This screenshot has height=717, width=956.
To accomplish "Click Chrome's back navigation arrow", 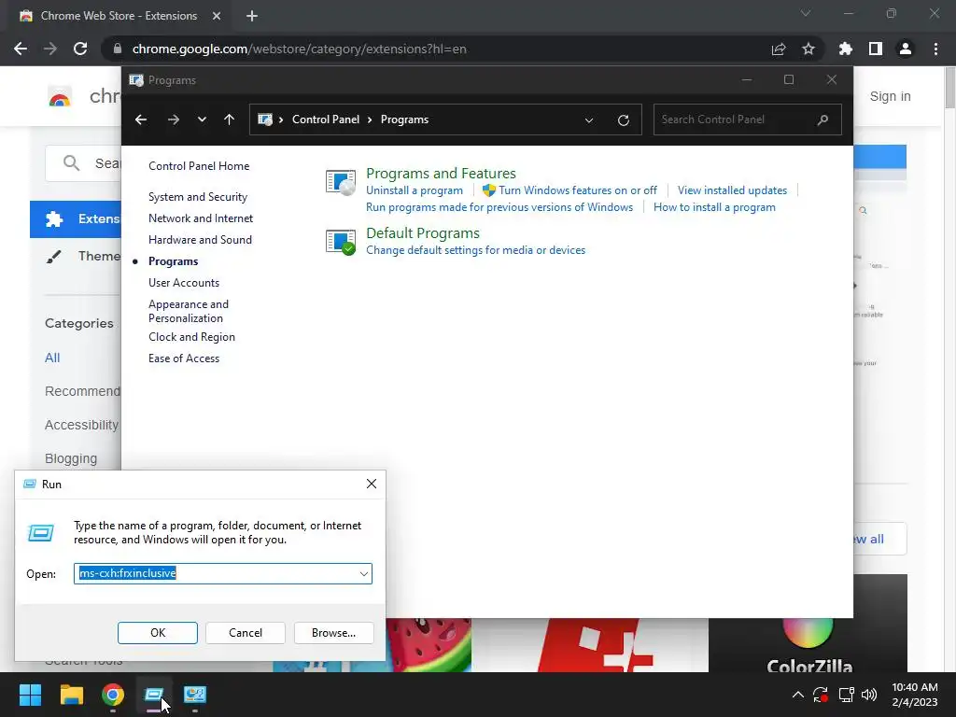I will 21,49.
